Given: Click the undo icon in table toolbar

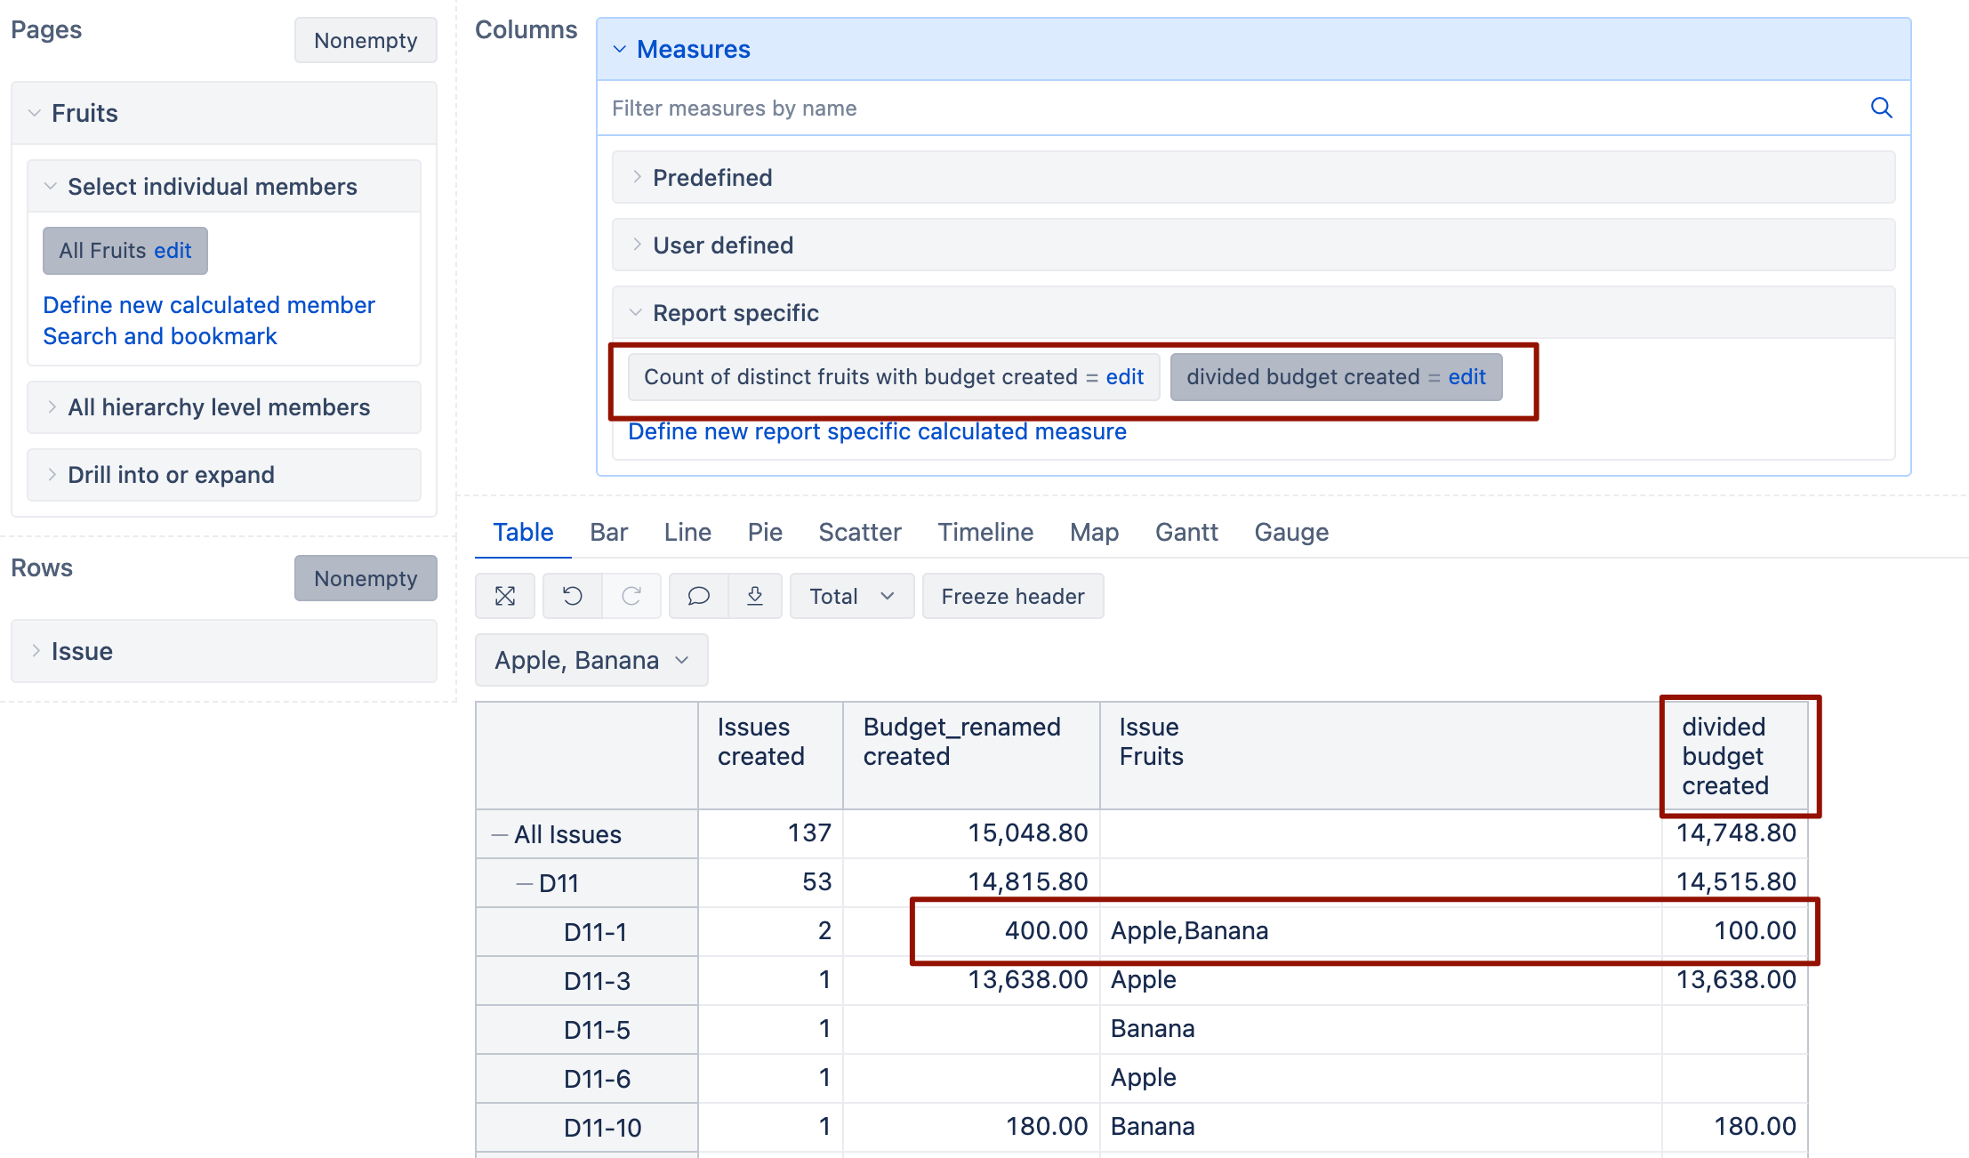Looking at the screenshot, I should pyautogui.click(x=573, y=596).
